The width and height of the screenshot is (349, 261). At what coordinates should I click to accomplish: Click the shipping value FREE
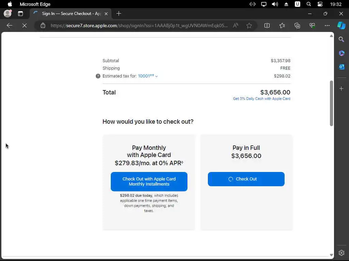coord(285,68)
